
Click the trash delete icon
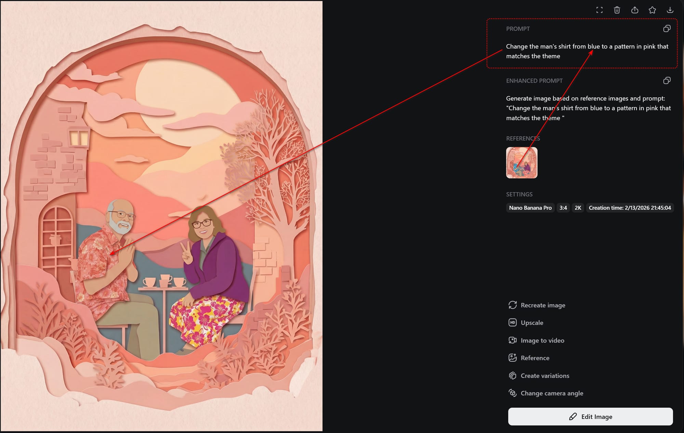[617, 10]
